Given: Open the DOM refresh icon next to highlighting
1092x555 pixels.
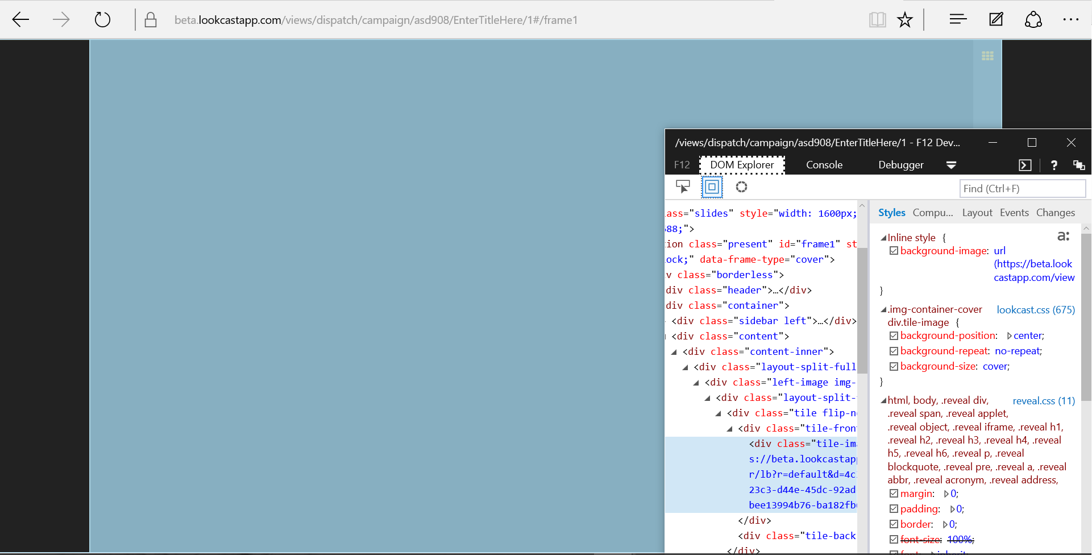Looking at the screenshot, I should (741, 187).
